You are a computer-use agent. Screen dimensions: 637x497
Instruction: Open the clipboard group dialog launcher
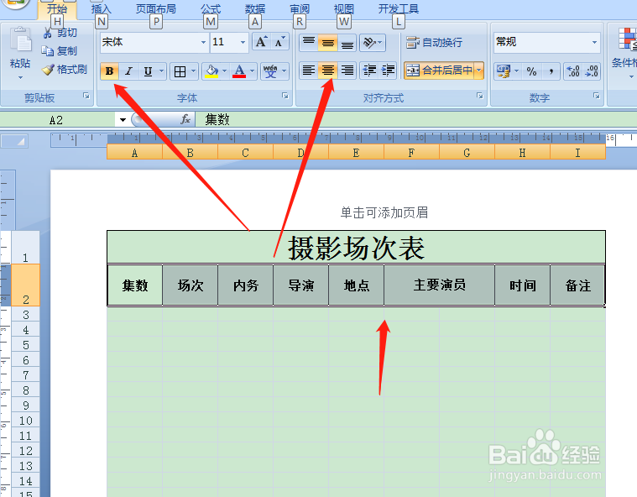click(x=86, y=96)
